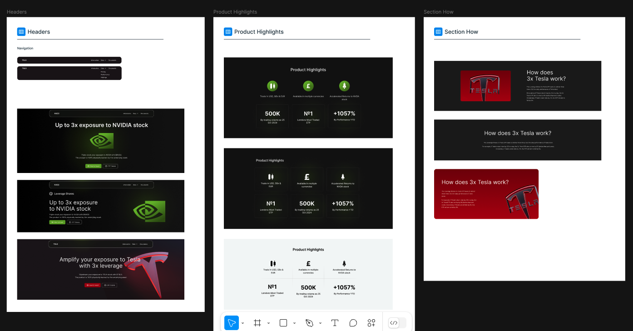This screenshot has height=331, width=633.
Task: Select +1057% stat in light highlights card
Action: pyautogui.click(x=344, y=287)
